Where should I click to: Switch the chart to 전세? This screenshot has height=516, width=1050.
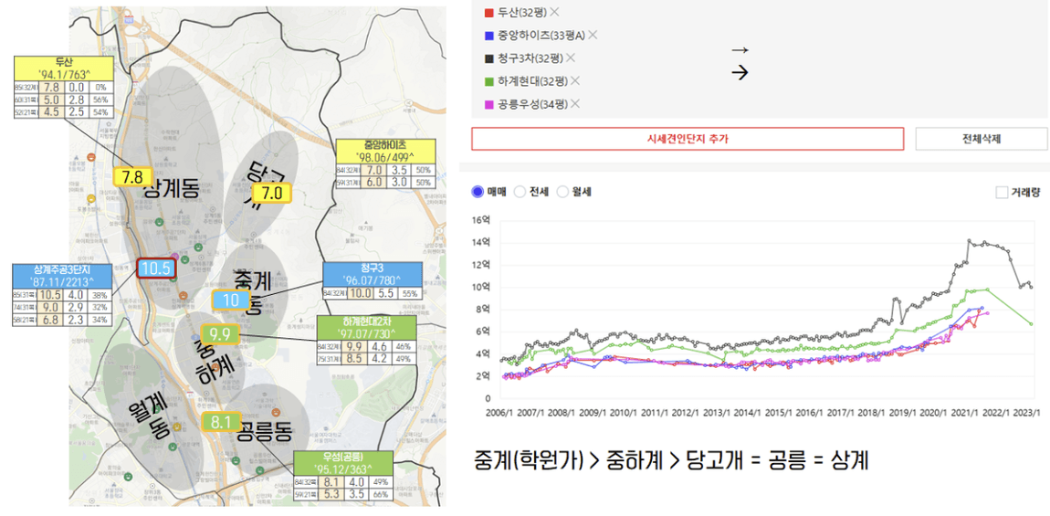(x=520, y=192)
